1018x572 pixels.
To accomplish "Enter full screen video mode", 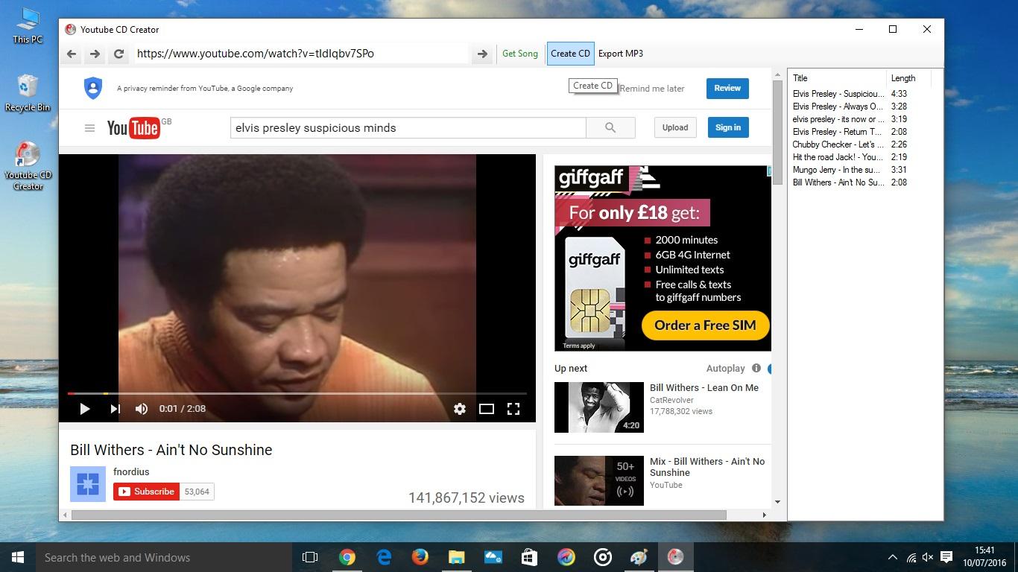I will click(513, 409).
